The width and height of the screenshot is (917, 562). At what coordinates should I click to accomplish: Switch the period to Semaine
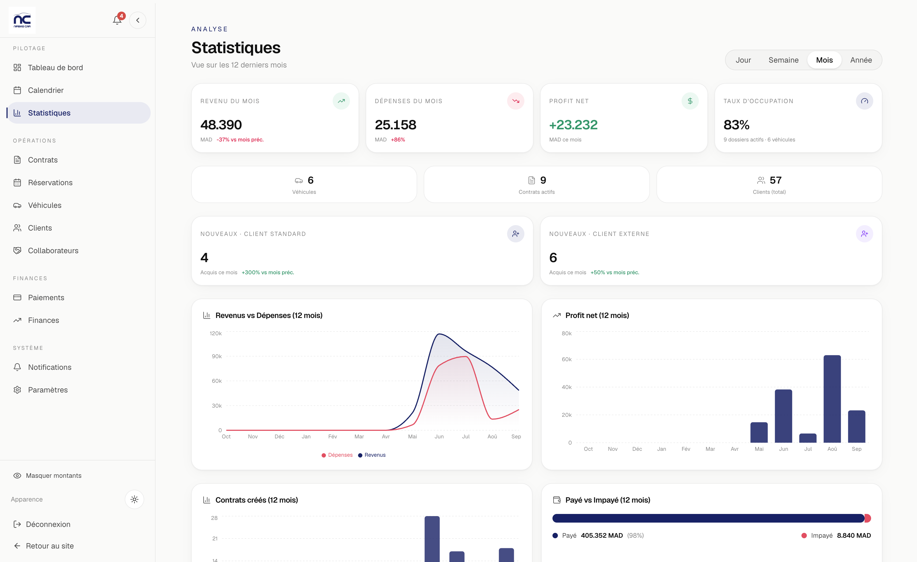click(x=783, y=60)
